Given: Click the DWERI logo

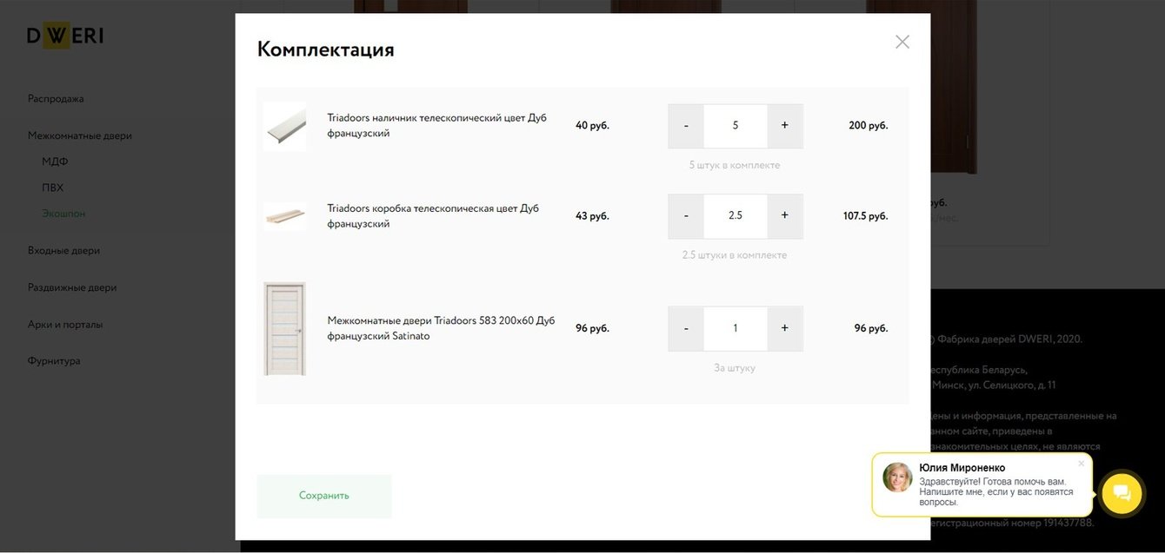Looking at the screenshot, I should point(65,36).
